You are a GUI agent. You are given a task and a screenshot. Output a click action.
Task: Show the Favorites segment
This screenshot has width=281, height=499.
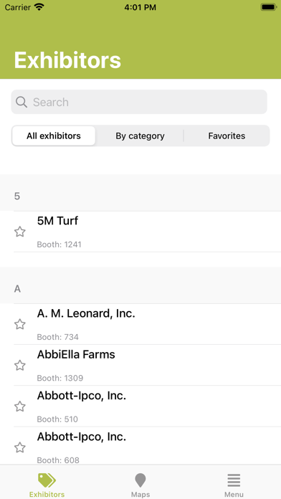click(x=227, y=136)
